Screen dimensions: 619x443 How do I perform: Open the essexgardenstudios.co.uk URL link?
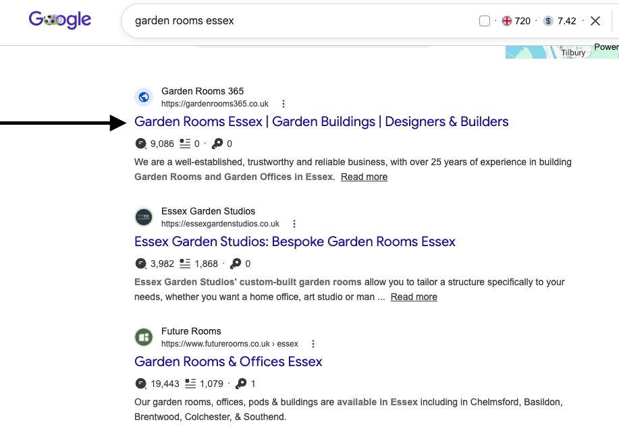click(220, 224)
